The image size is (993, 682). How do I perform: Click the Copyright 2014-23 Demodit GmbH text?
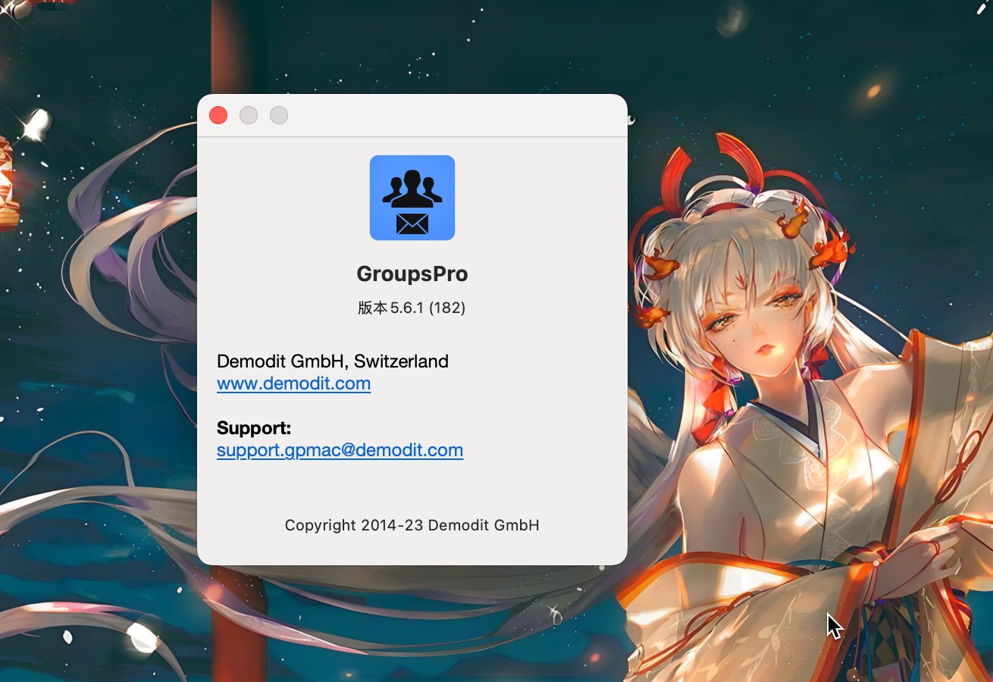412,525
